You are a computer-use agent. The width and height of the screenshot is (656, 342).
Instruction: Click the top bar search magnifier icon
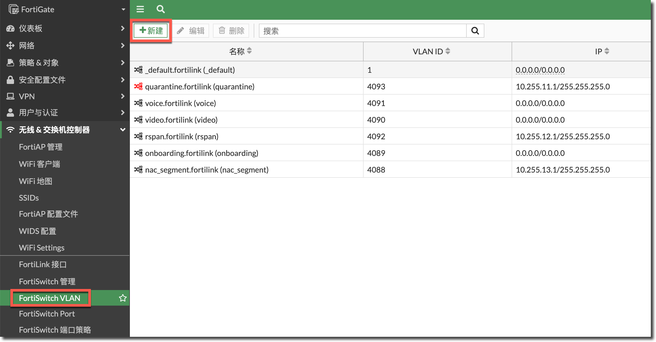click(x=160, y=9)
